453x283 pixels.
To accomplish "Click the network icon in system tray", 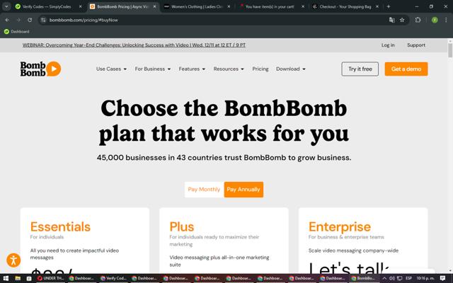I will pos(399,278).
